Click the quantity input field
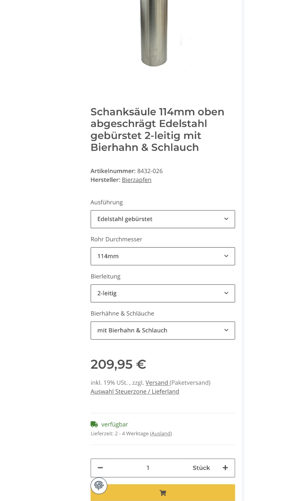The image size is (300, 501). click(x=148, y=468)
